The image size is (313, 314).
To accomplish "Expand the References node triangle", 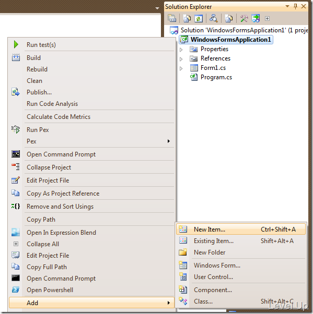I will coord(181,59).
